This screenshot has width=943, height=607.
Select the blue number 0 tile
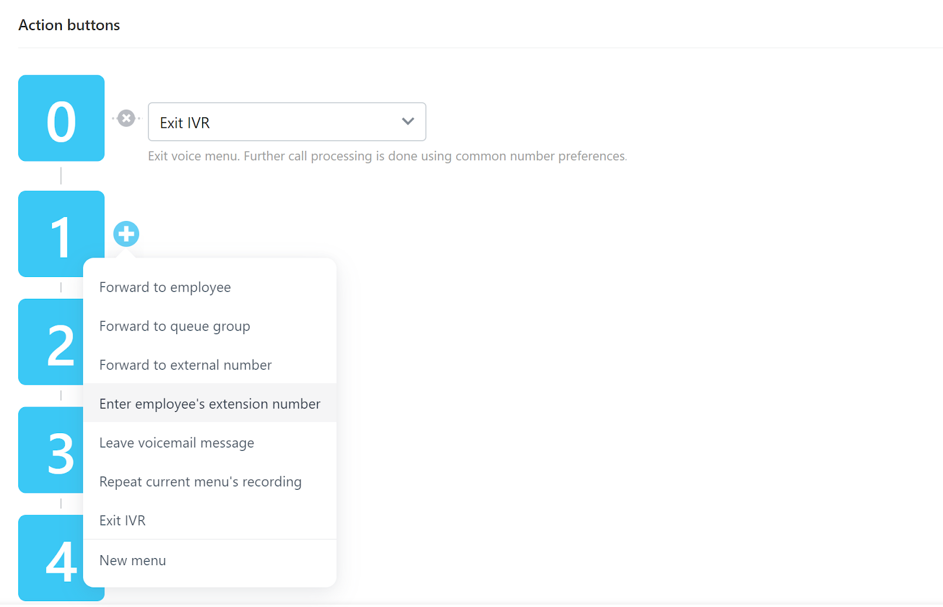coord(61,118)
